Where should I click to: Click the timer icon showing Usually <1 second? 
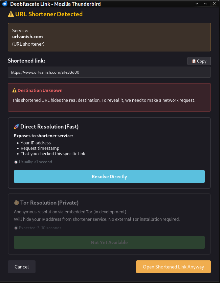(x=16, y=162)
